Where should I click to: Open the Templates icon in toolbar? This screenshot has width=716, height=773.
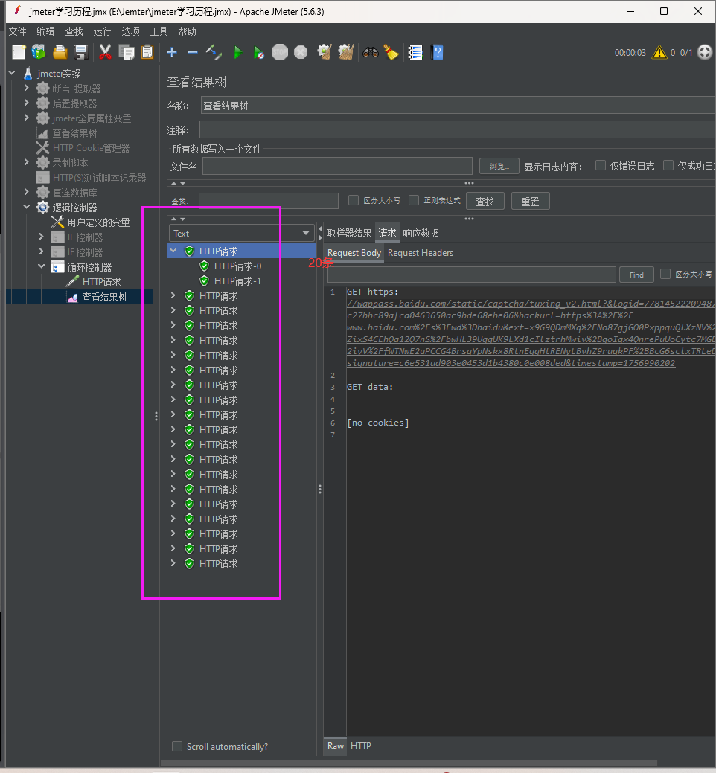[39, 52]
